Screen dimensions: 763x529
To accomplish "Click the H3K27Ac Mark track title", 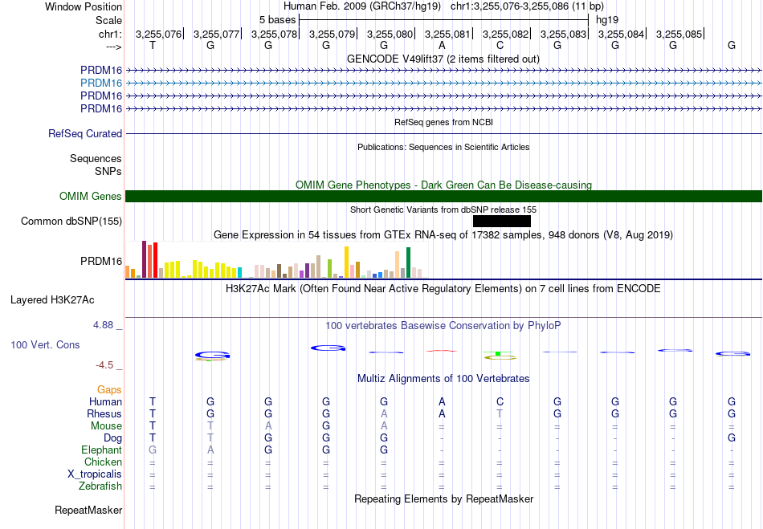I will tap(443, 289).
